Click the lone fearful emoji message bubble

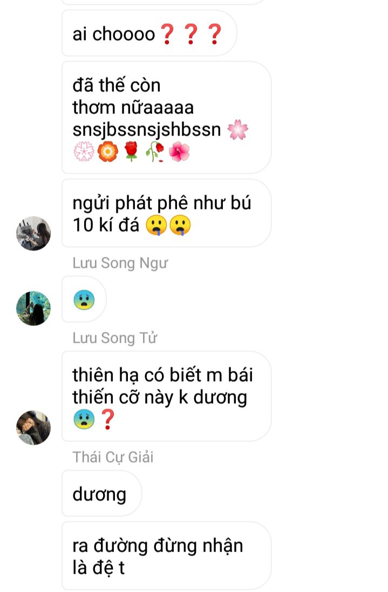(84, 300)
